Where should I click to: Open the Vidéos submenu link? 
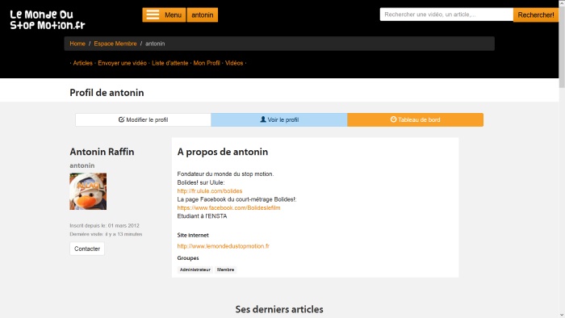(x=234, y=63)
